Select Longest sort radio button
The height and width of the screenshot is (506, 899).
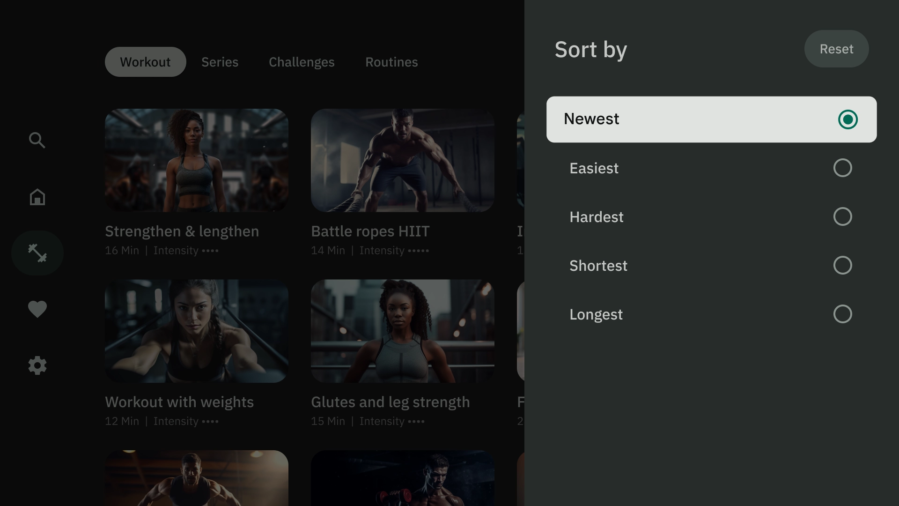tap(842, 314)
